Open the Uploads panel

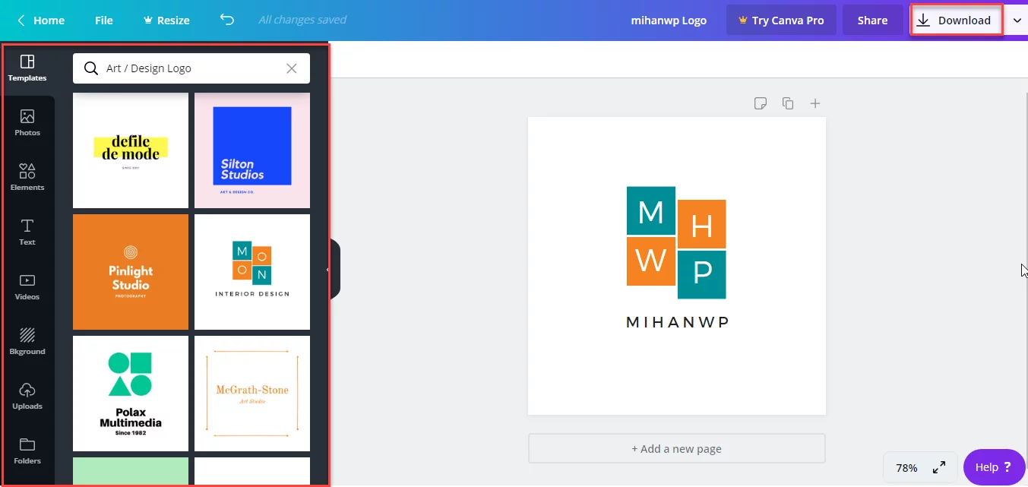(x=27, y=395)
